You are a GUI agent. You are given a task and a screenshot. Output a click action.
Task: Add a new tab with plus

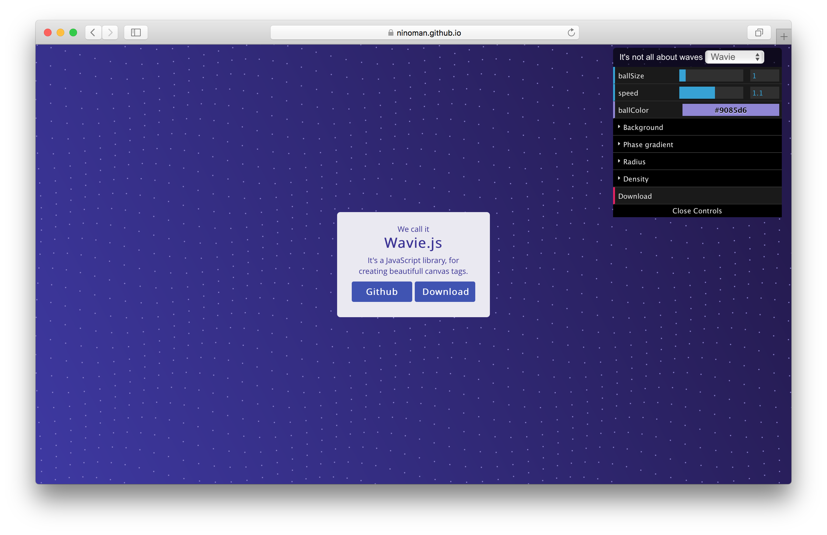[784, 37]
